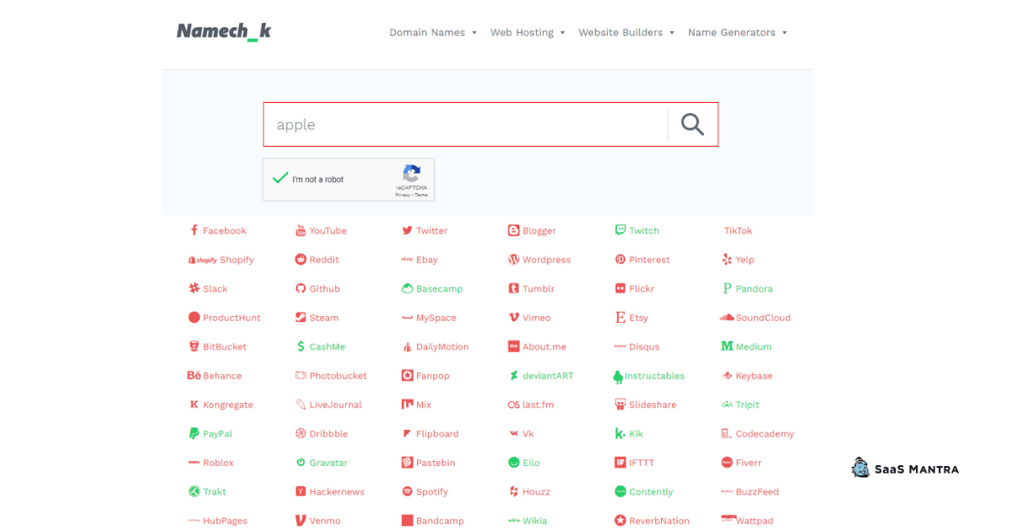
Task: Focus the apple search input field
Action: 465,125
